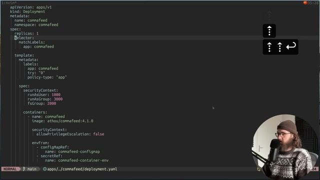Screen dimensions: 320x180
Task: Click the containers: line
Action: [35, 112]
